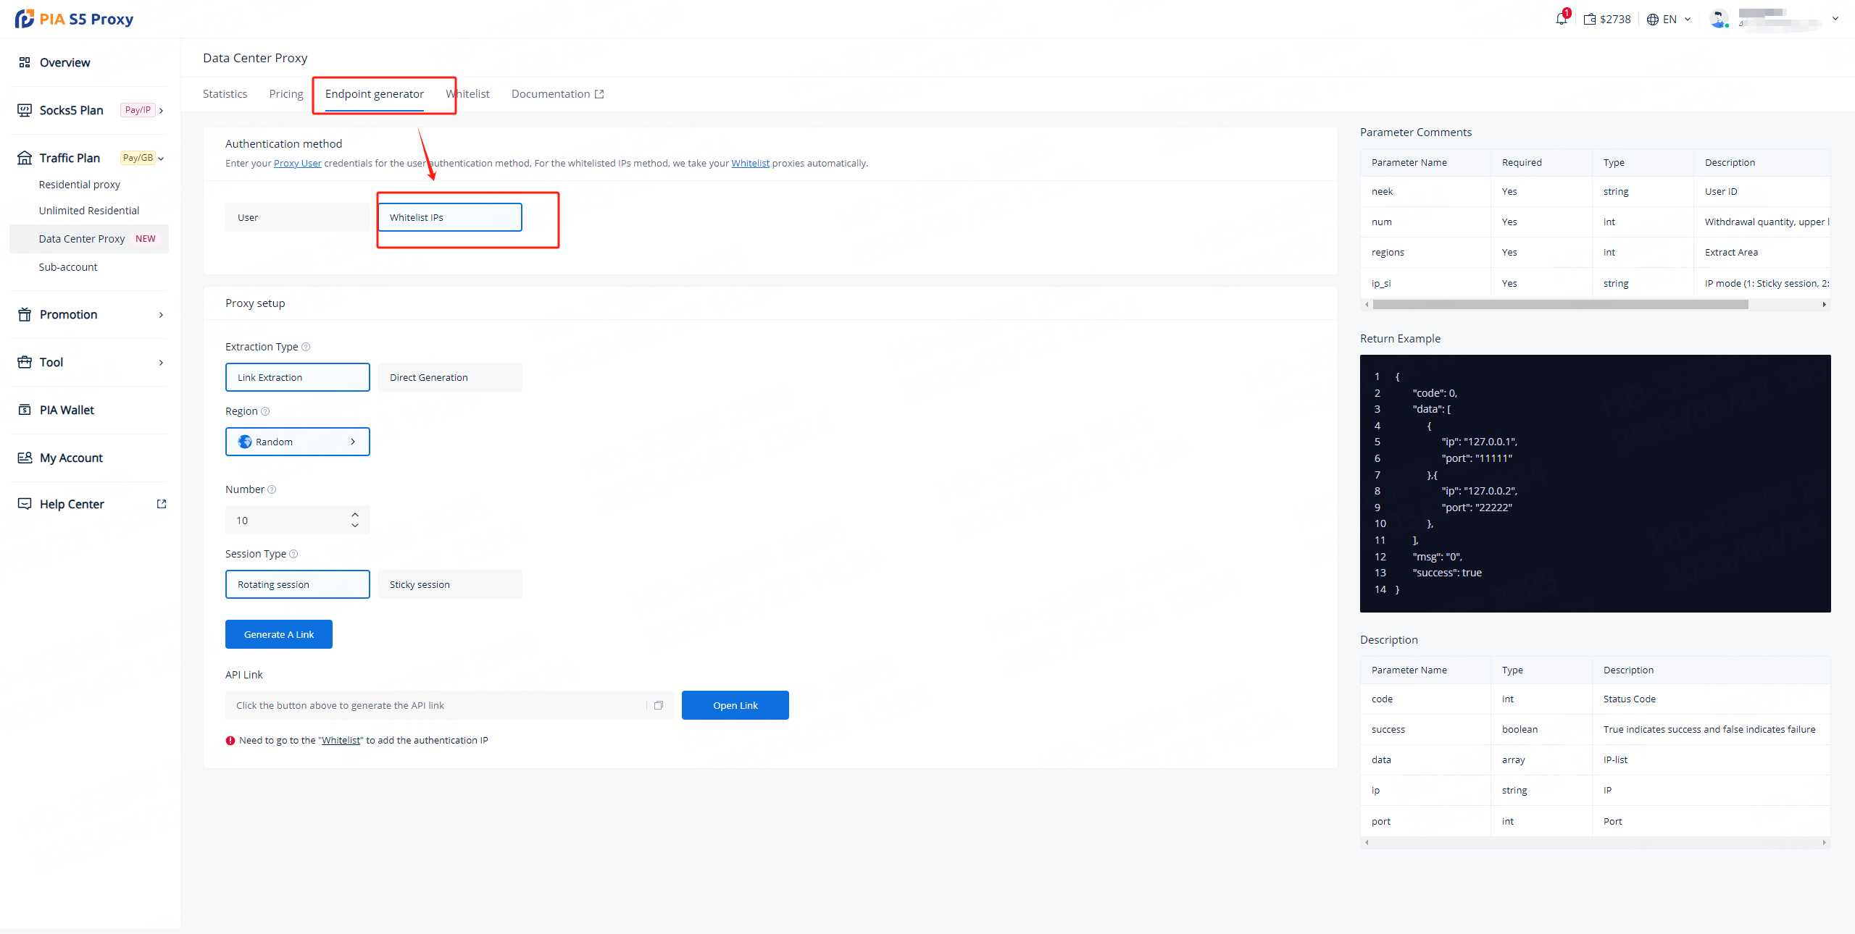Click the wallet balance icon
This screenshot has height=934, width=1855.
1589,20
